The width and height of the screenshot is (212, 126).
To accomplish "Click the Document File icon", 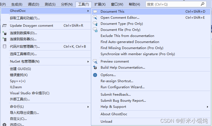I will (95, 30).
